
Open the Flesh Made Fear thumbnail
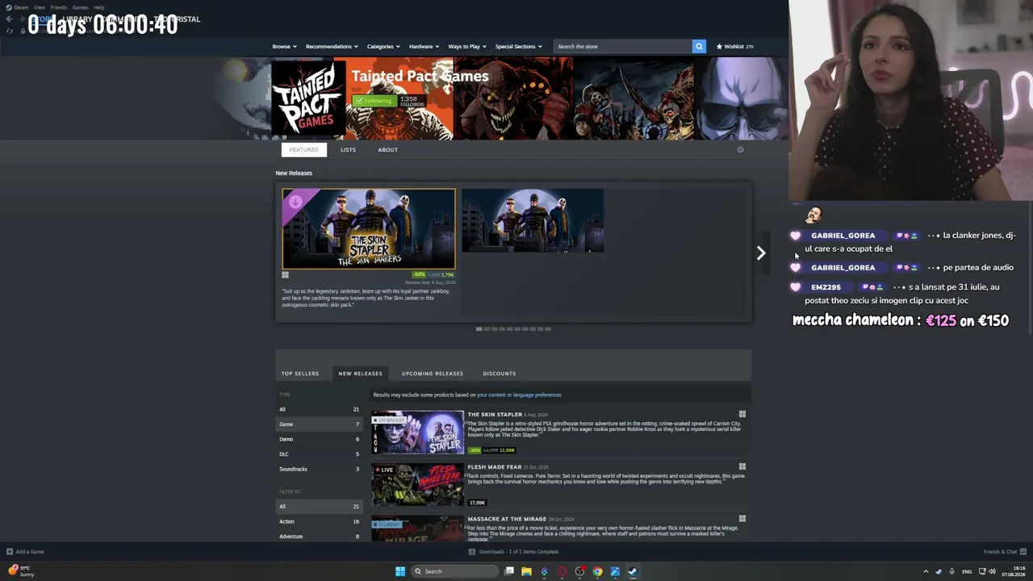point(418,485)
